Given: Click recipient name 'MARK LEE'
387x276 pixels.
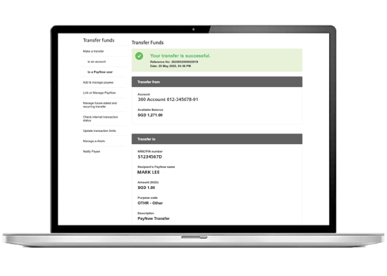Looking at the screenshot, I should [x=149, y=172].
